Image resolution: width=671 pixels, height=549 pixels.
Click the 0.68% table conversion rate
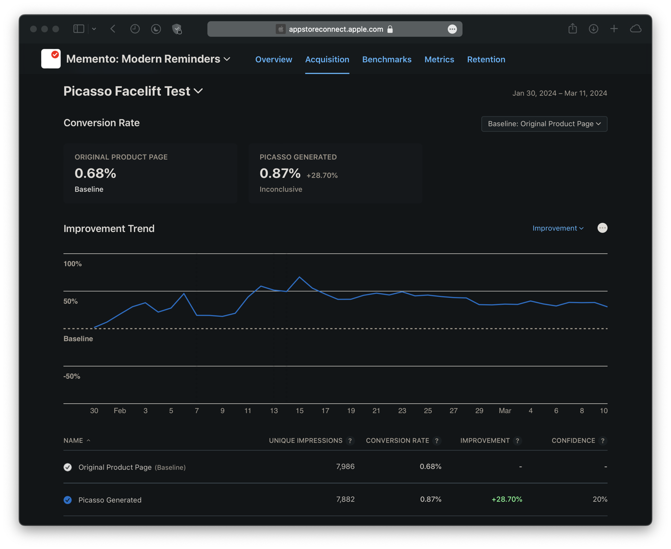430,467
